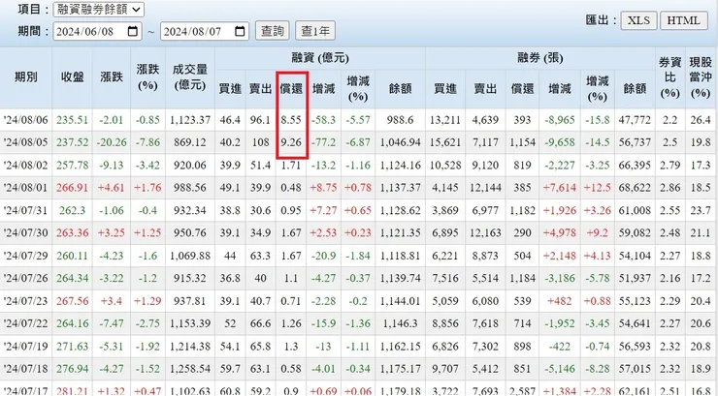Click the 期別 column header
The image size is (718, 396).
(x=26, y=76)
